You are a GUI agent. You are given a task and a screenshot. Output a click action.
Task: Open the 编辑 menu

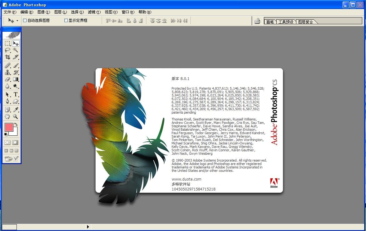click(27, 12)
